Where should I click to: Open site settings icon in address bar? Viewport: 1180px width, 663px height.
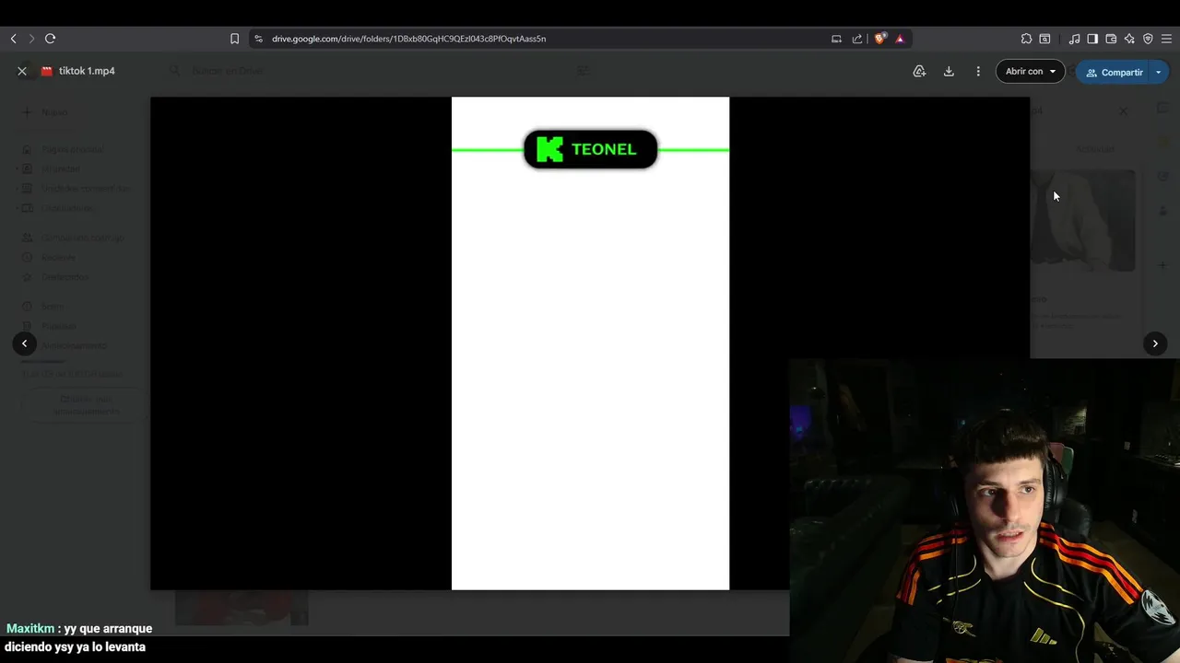pos(258,39)
